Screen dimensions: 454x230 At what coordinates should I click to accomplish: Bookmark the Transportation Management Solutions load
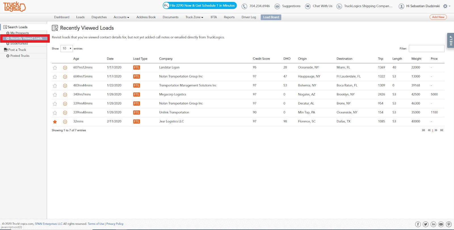(x=55, y=85)
